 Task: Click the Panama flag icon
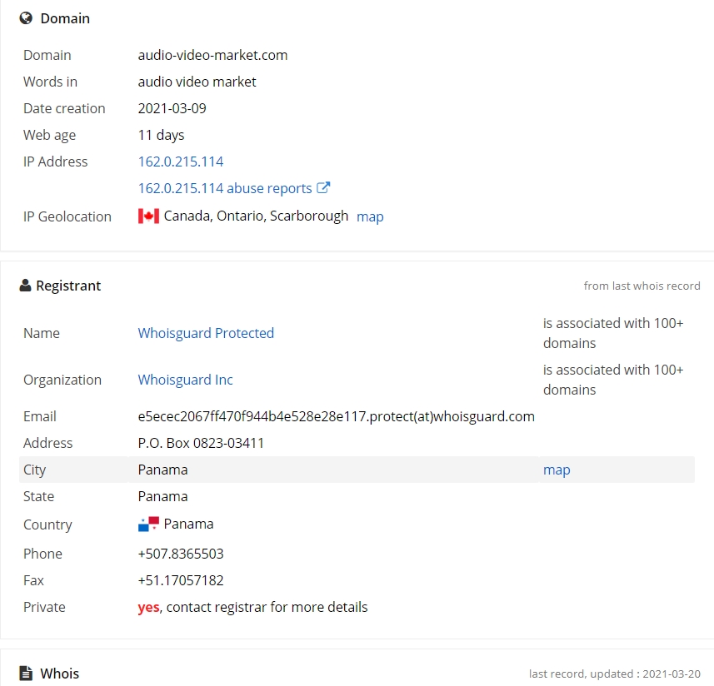pyautogui.click(x=148, y=524)
